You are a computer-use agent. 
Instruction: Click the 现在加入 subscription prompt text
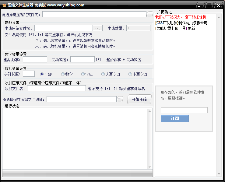[x=182, y=95]
